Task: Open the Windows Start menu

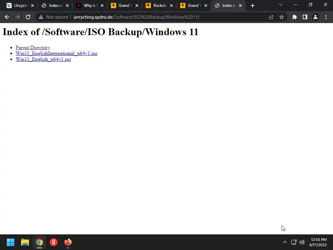Action: click(x=10, y=242)
